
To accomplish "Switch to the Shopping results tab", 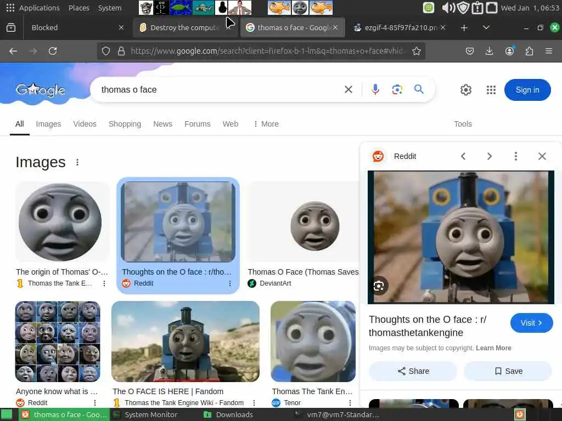I will pos(125,124).
